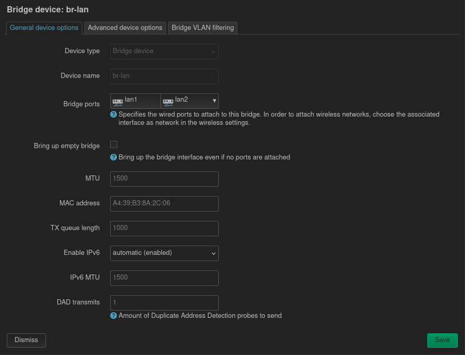Click the 'Bridge ports' label
465x355 pixels.
pos(82,104)
